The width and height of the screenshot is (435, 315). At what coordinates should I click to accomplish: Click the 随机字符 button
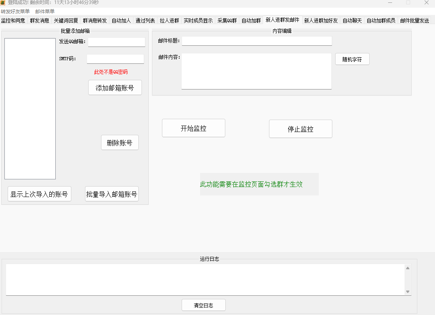click(x=352, y=59)
